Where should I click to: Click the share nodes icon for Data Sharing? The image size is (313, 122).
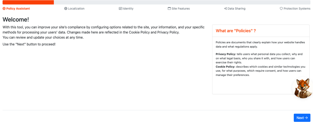pyautogui.click(x=225, y=9)
